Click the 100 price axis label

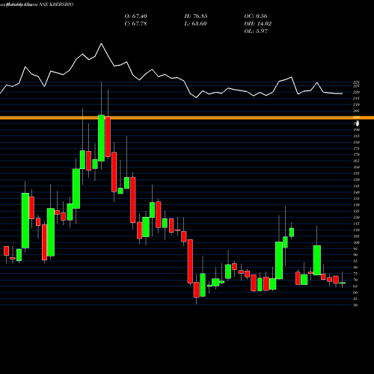pyautogui.click(x=356, y=242)
